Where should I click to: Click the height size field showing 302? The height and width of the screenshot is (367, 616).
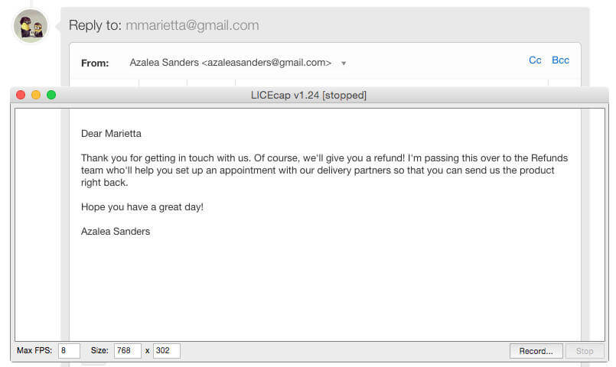point(167,350)
